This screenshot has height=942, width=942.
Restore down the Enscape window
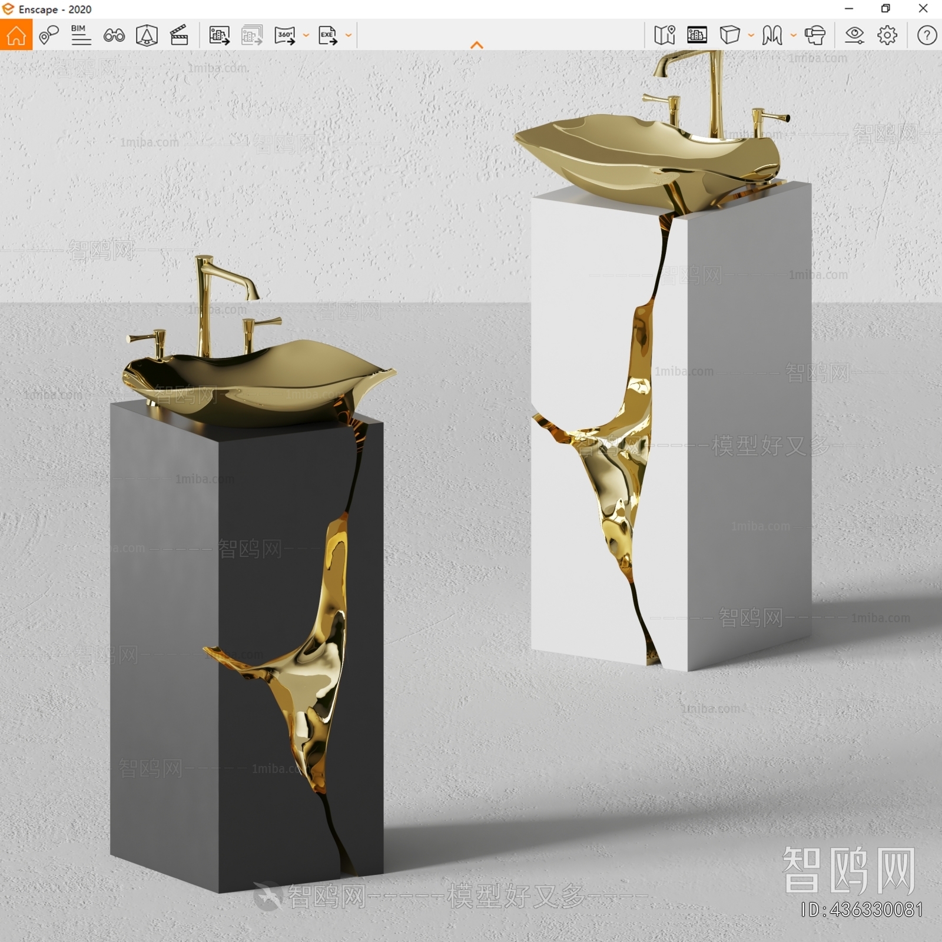(x=885, y=8)
